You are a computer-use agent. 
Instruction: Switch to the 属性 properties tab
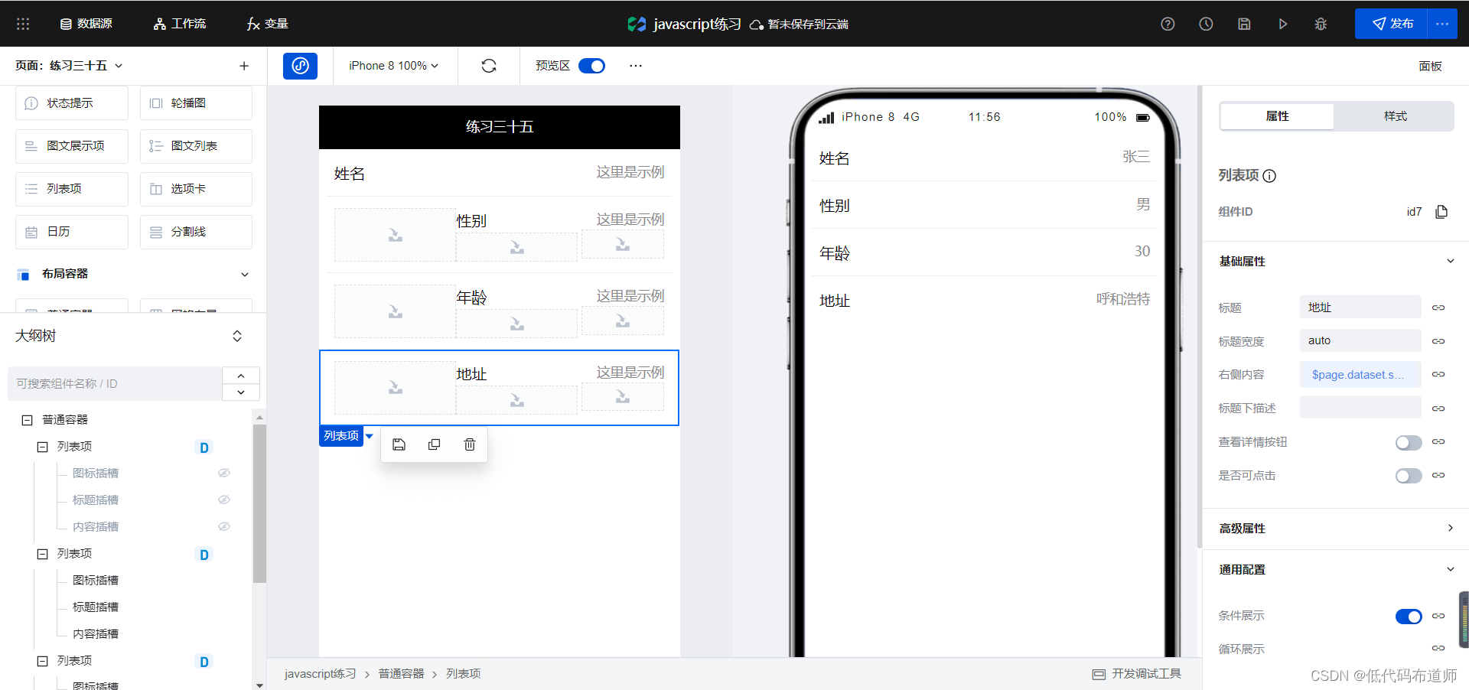click(1277, 116)
